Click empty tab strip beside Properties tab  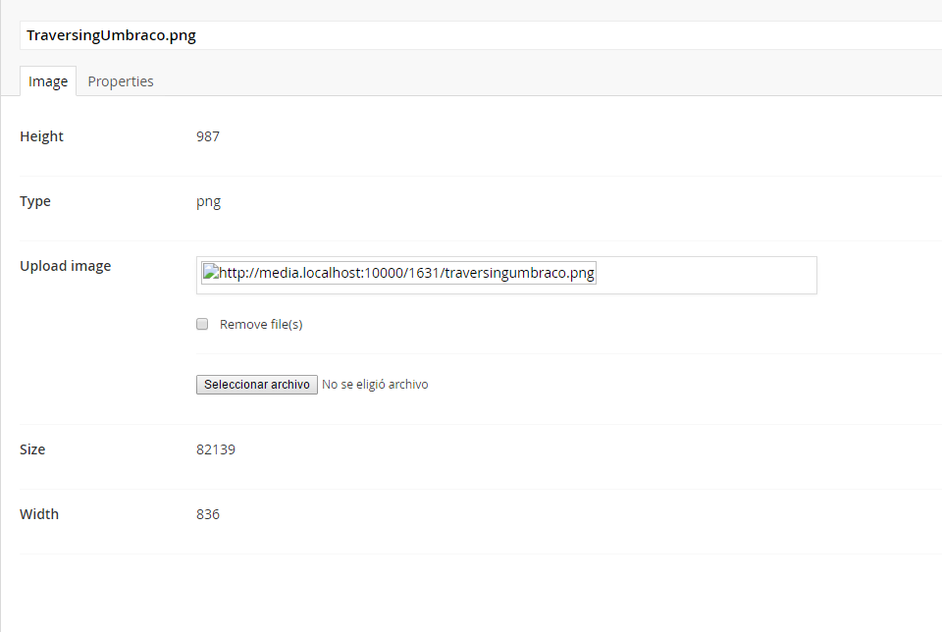click(x=491, y=81)
